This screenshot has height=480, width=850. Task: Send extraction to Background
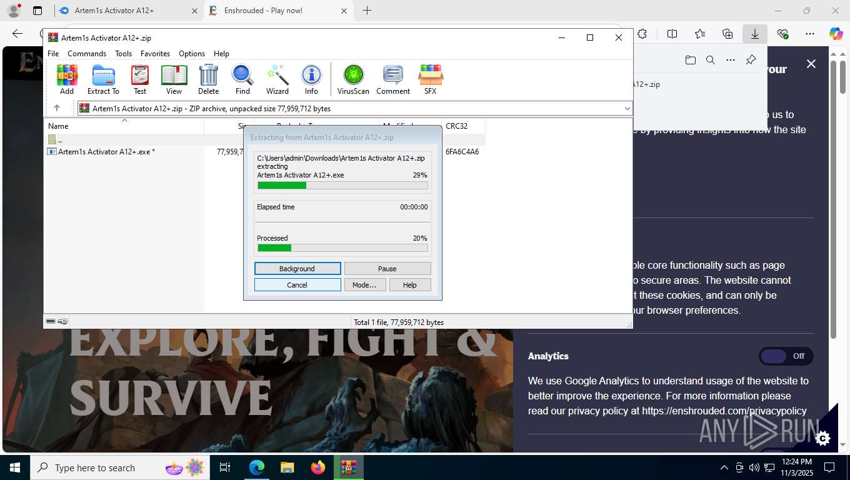(297, 269)
